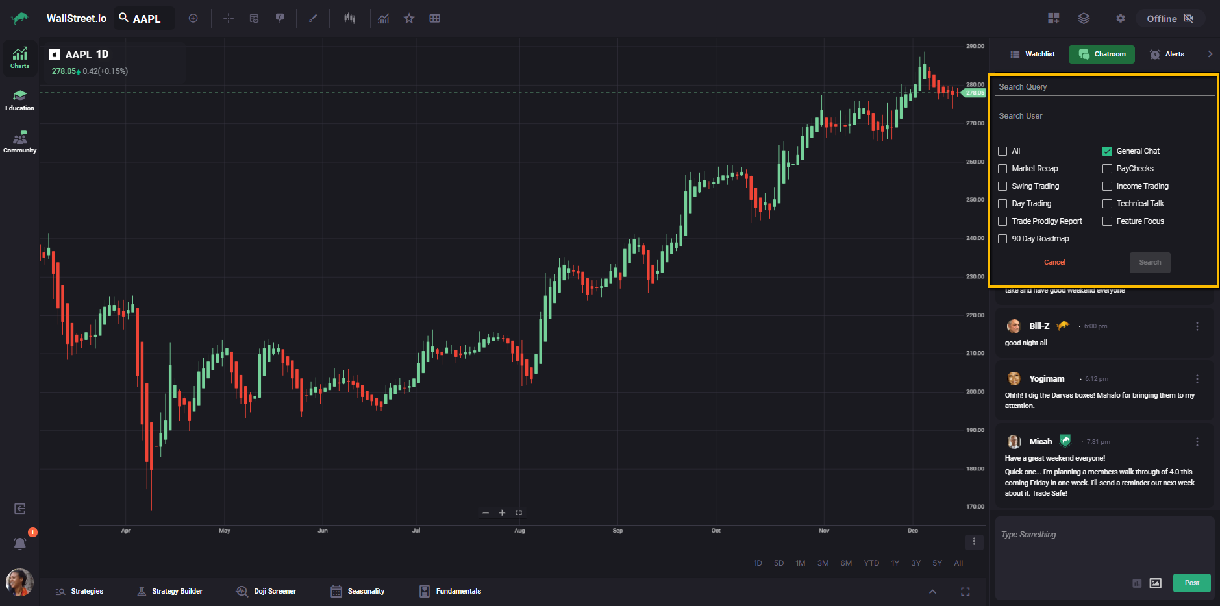Expand more tabs with right chevron
This screenshot has width=1220, height=606.
[1210, 54]
